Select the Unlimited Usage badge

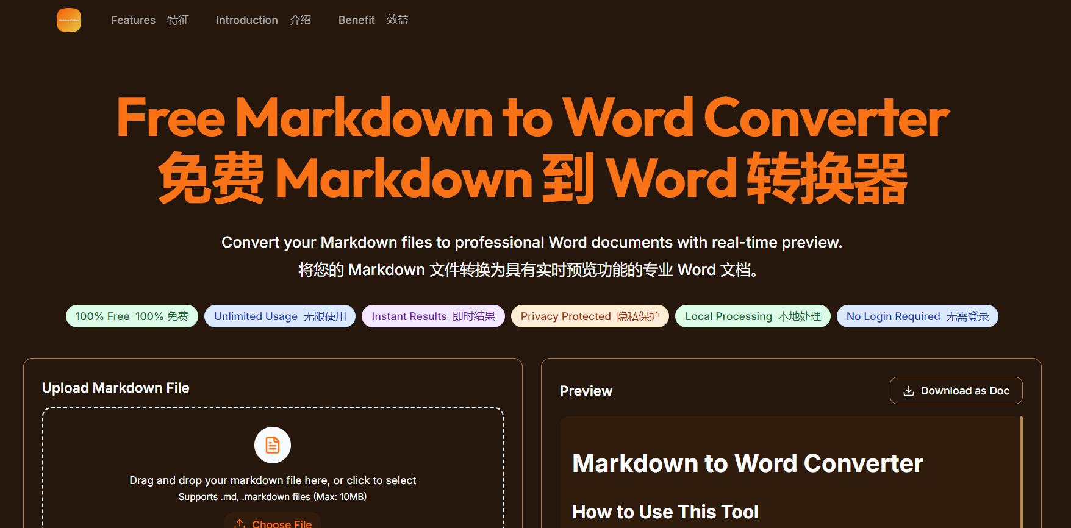[x=280, y=316]
